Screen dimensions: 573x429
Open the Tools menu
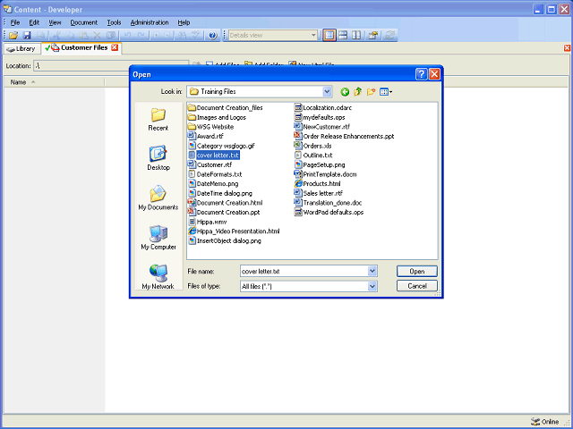coord(114,22)
